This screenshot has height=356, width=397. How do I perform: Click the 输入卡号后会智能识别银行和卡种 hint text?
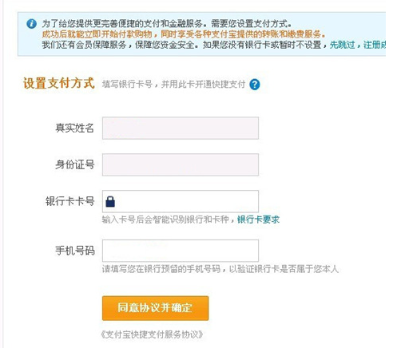(165, 220)
